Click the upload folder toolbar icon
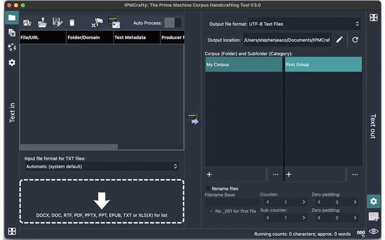 point(42,22)
